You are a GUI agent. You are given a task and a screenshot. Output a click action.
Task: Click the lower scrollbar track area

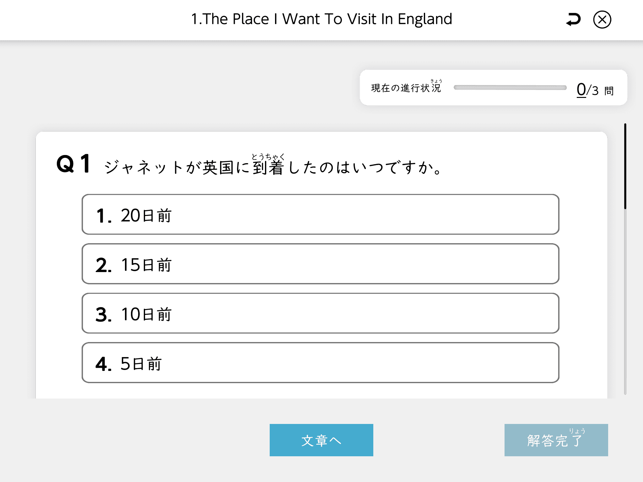coord(625,301)
